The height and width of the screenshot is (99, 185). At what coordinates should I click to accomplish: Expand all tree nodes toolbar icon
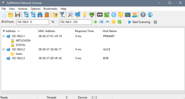point(33,15)
